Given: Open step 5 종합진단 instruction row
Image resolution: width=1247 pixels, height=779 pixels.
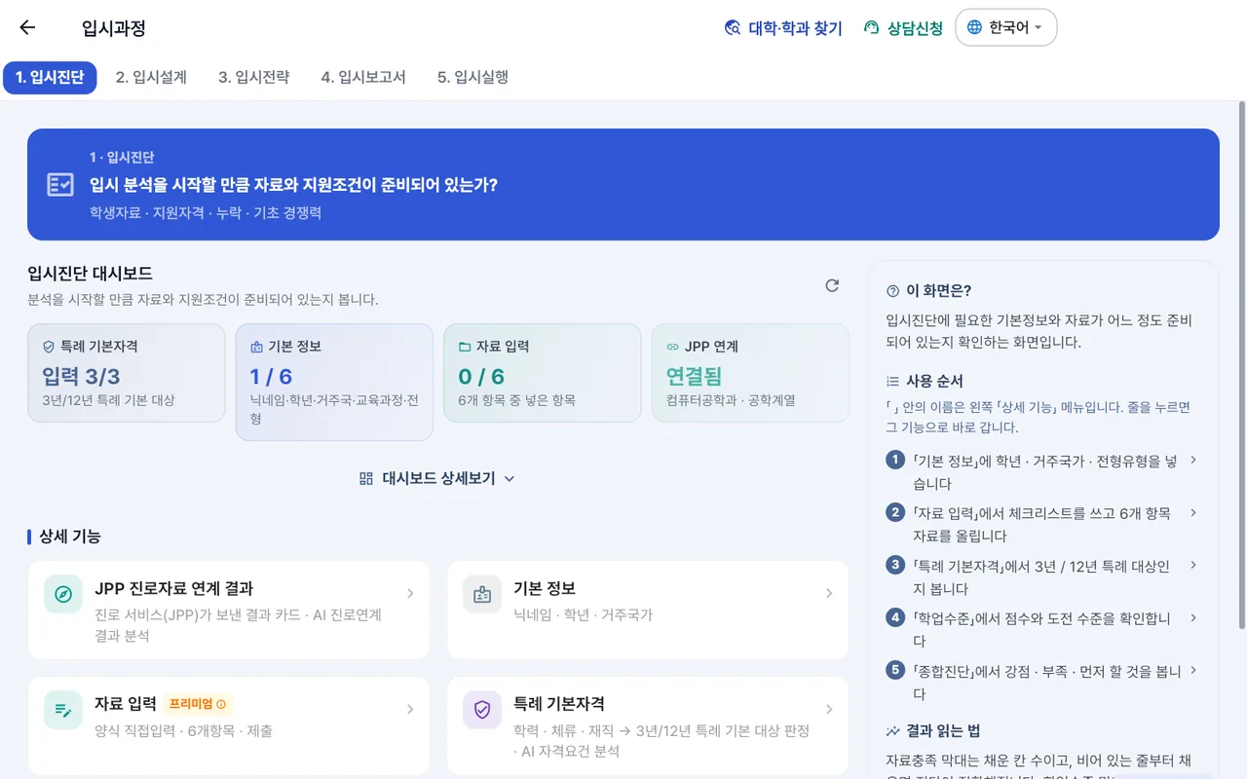Looking at the screenshot, I should [x=1042, y=682].
